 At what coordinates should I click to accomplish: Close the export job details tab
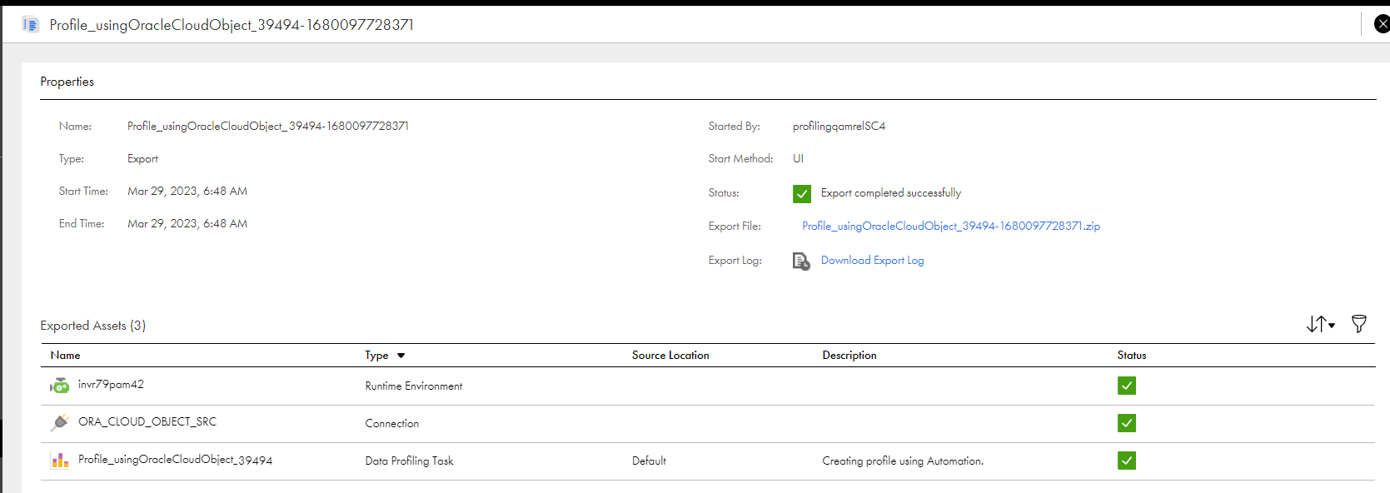tap(1381, 24)
